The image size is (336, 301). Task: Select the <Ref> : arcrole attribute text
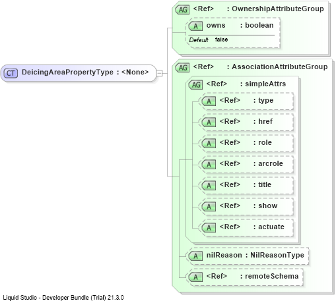[x=251, y=163]
